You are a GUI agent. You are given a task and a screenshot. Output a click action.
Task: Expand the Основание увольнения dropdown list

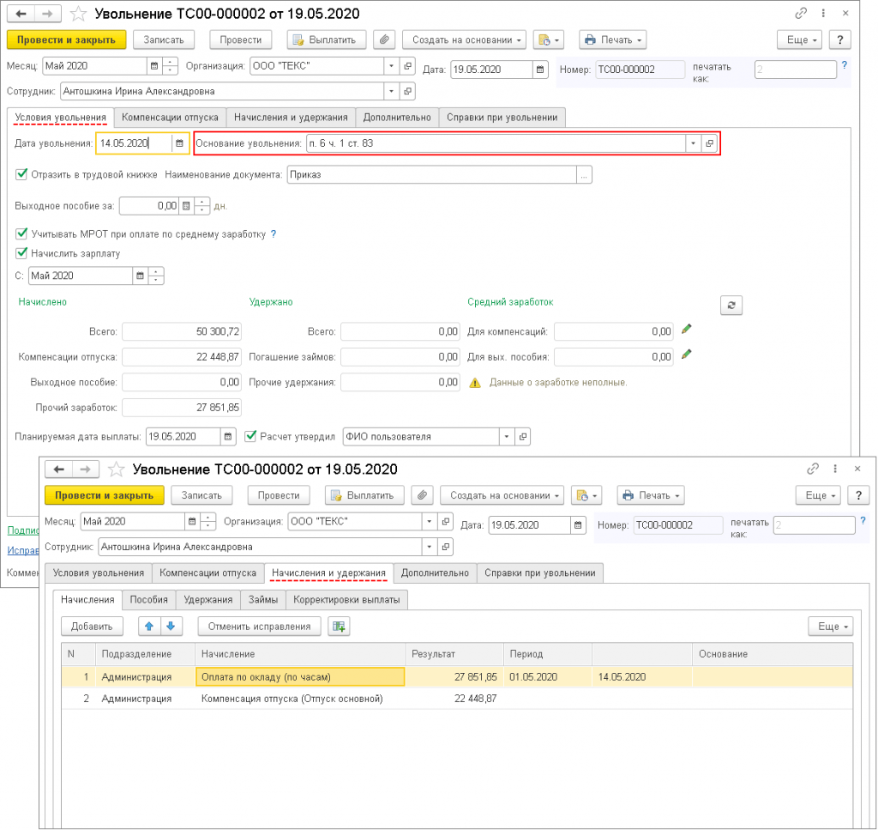693,143
